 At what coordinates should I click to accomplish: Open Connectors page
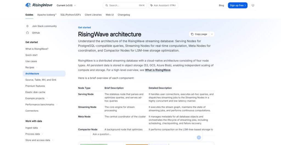[32, 111]
